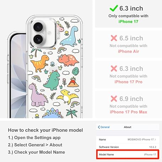Click the upper camera lens on phone
Screen dimensions: 162x162
pyautogui.click(x=38, y=27)
